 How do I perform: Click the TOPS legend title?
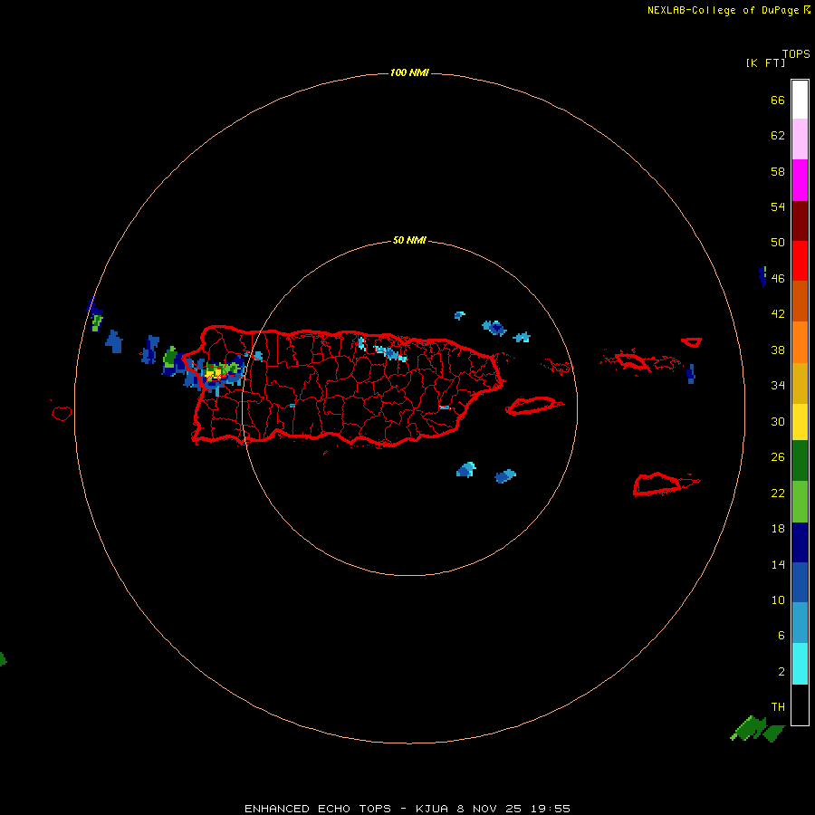coord(796,53)
